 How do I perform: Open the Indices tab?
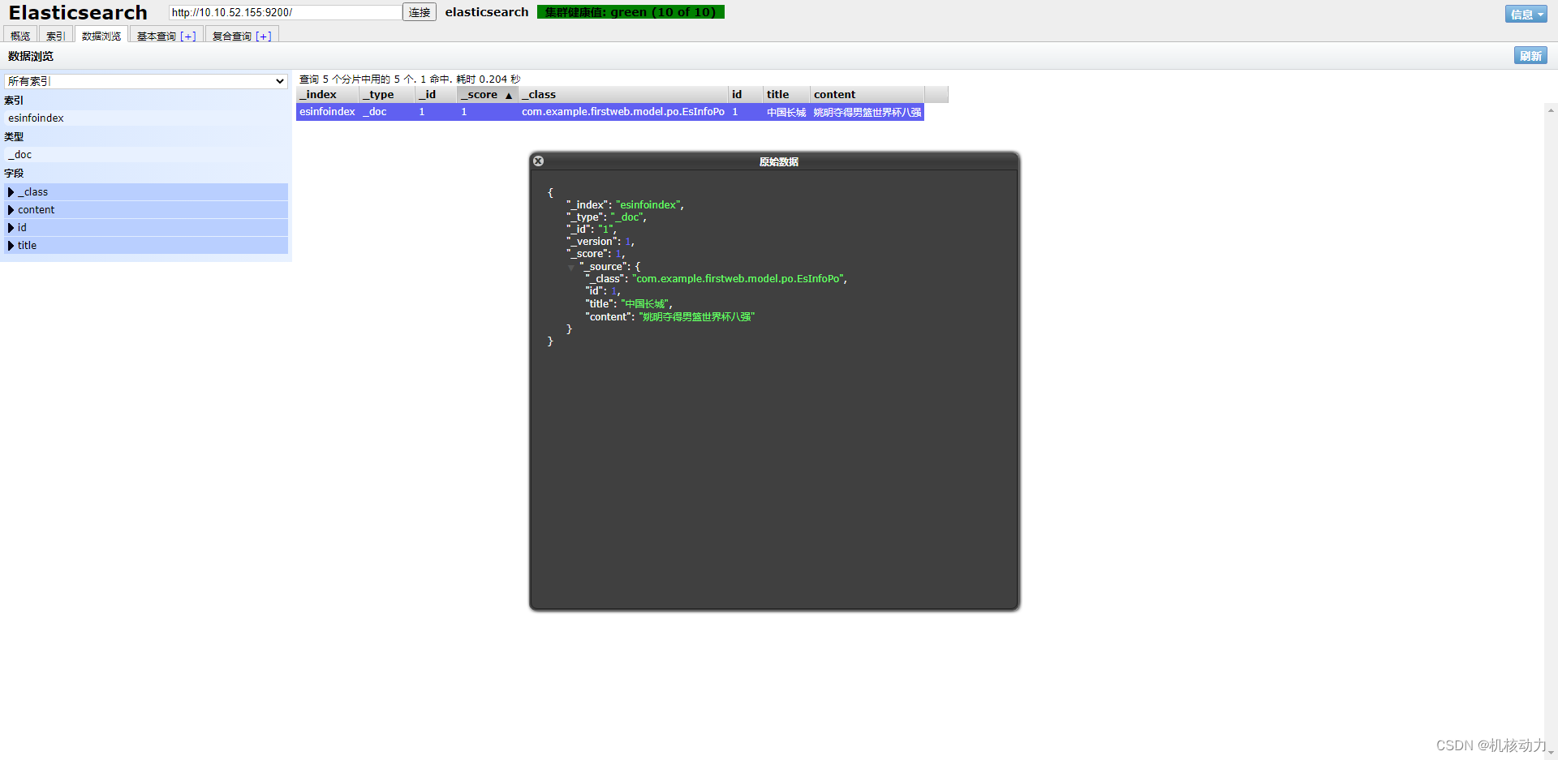pyautogui.click(x=55, y=36)
